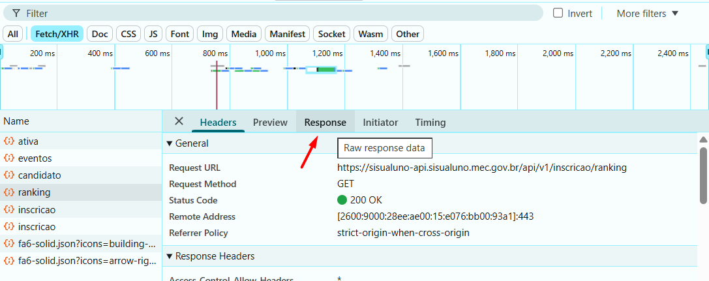Viewport: 709px width, 281px height.
Task: Select the ativa request
Action: pos(81,141)
